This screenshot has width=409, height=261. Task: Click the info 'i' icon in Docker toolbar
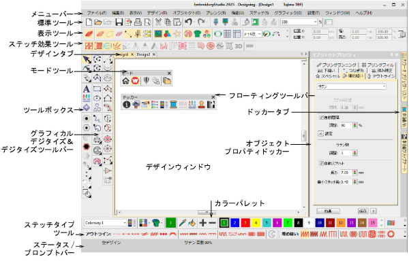point(127,105)
